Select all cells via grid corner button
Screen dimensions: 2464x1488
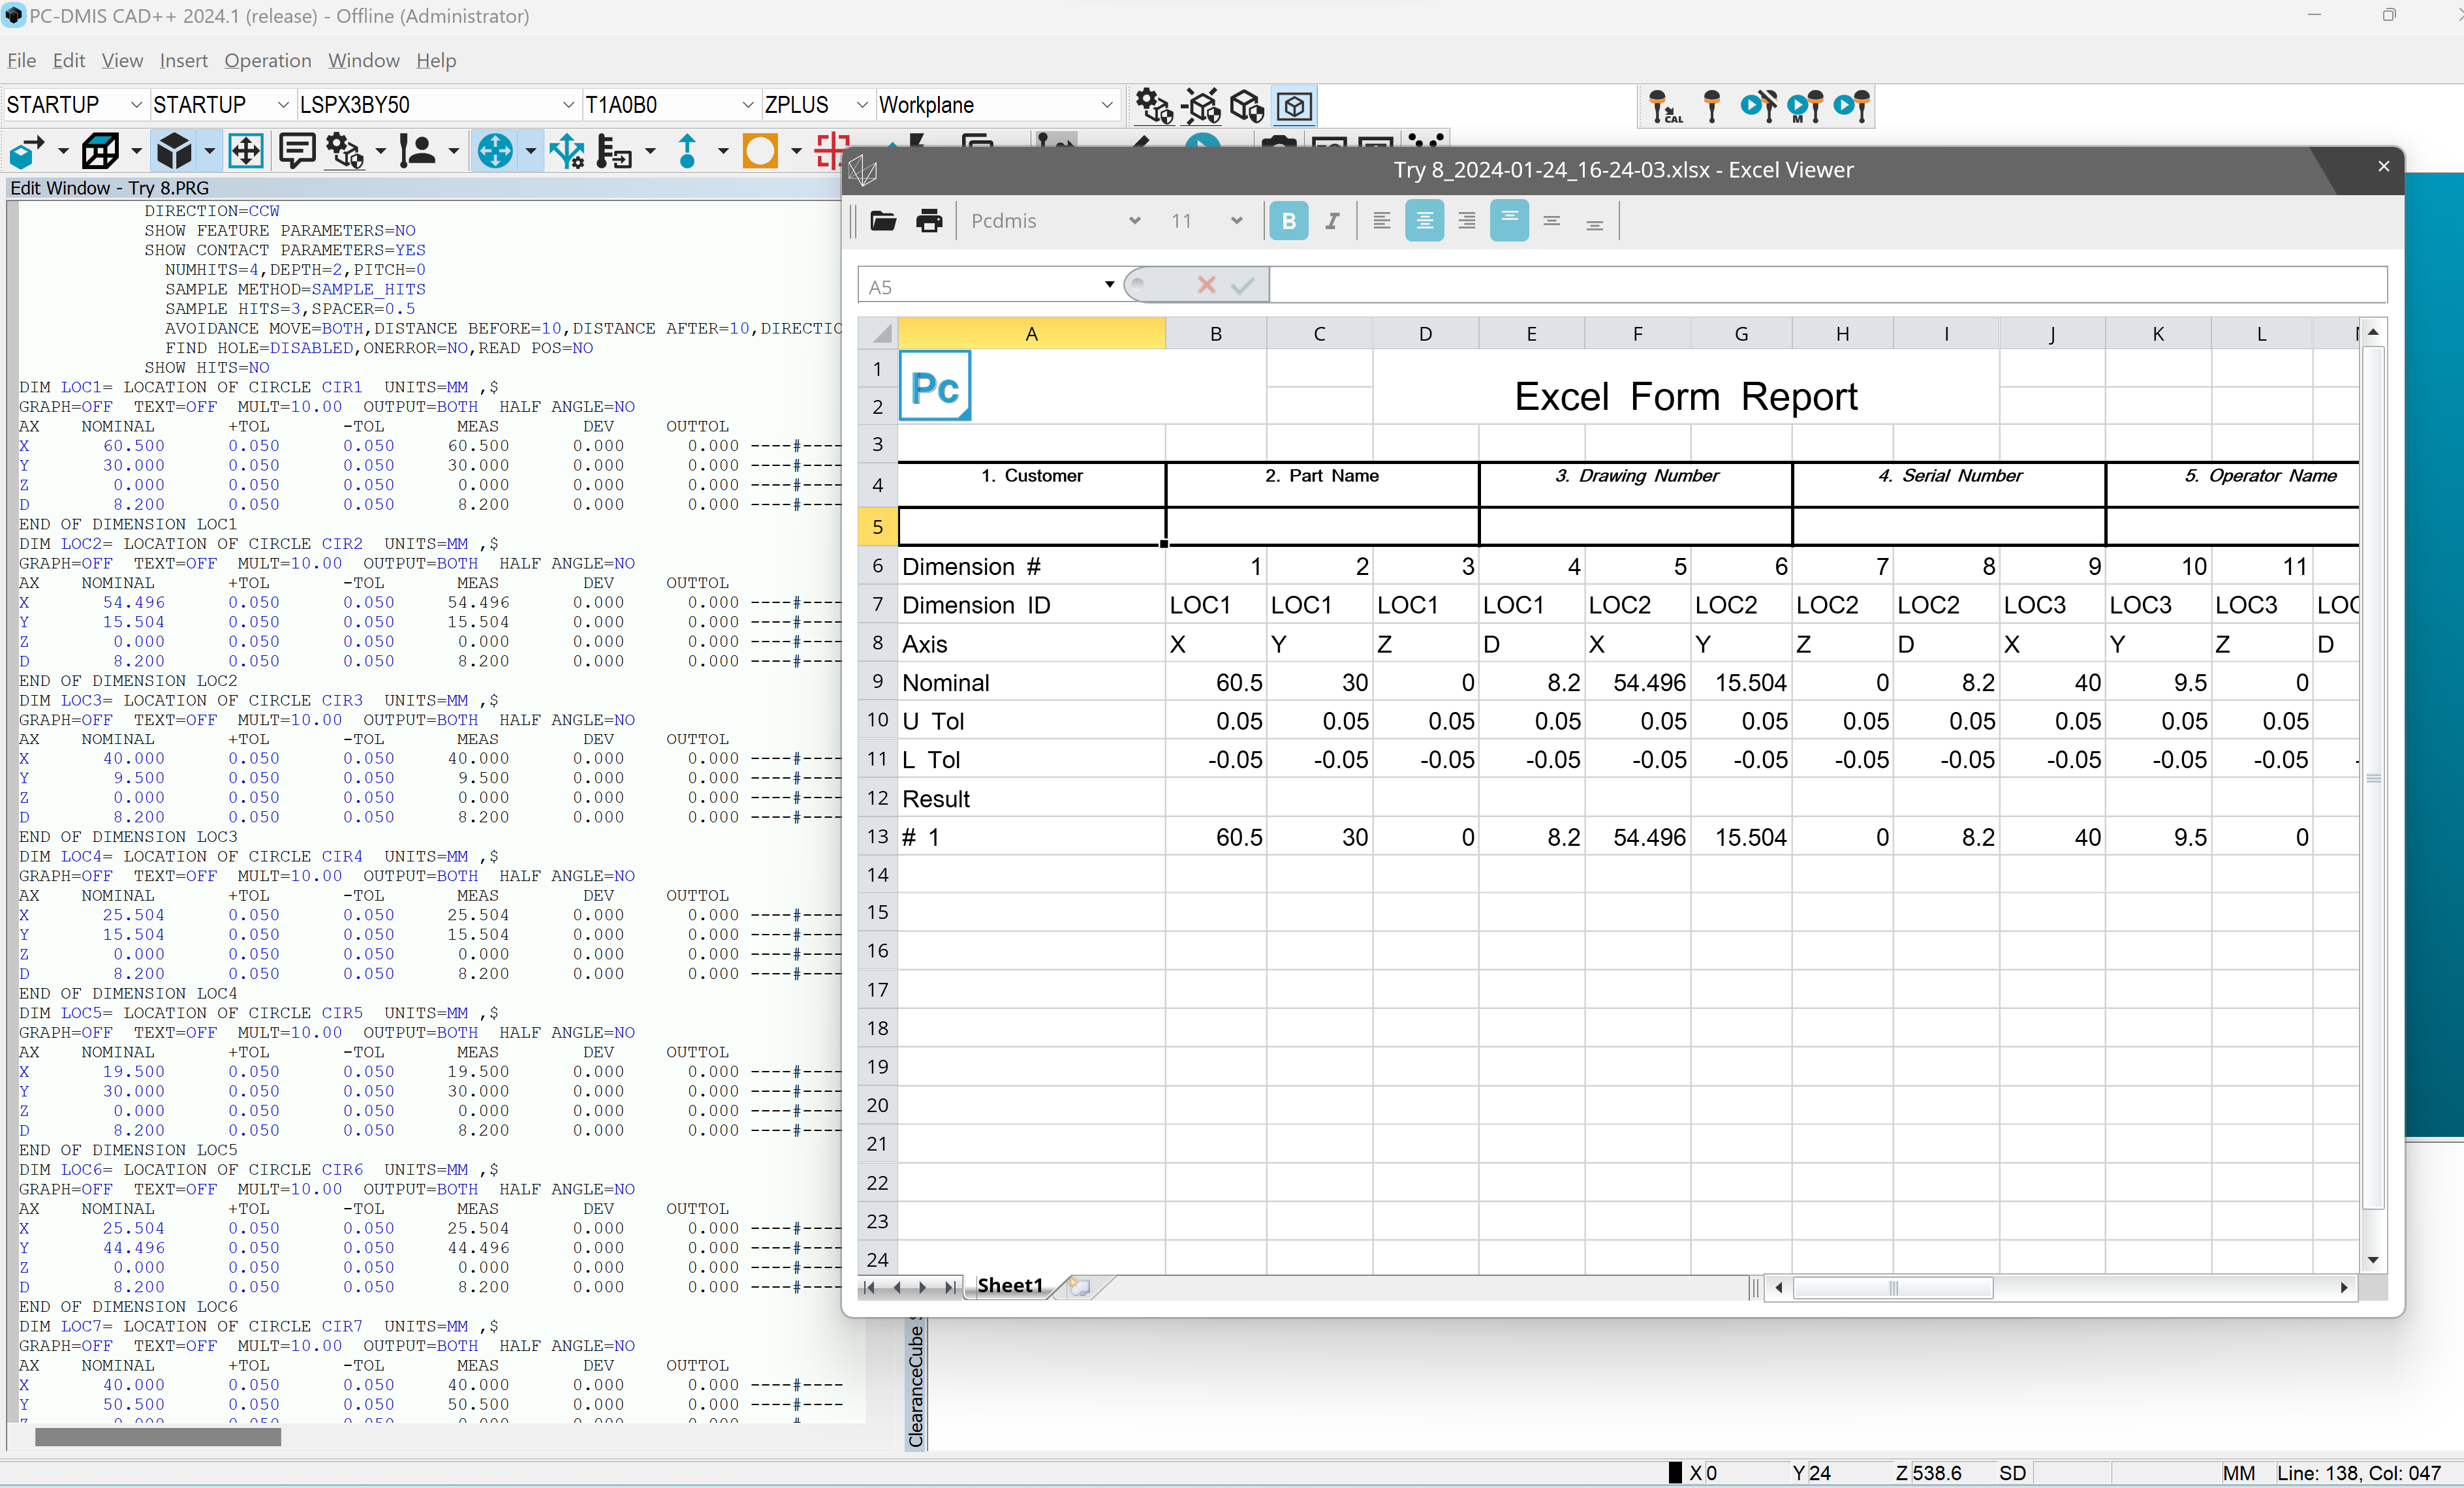[878, 333]
